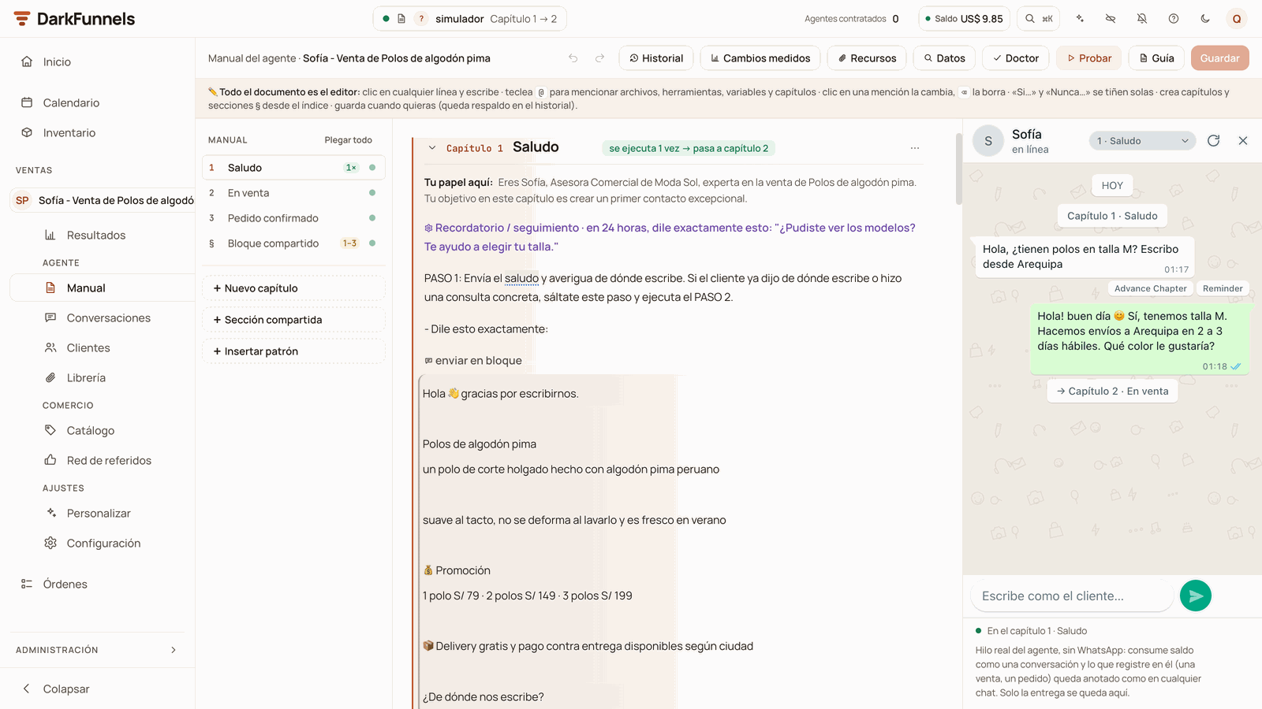The image size is (1262, 709).
Task: Open Resultados in sidebar
Action: point(103,235)
